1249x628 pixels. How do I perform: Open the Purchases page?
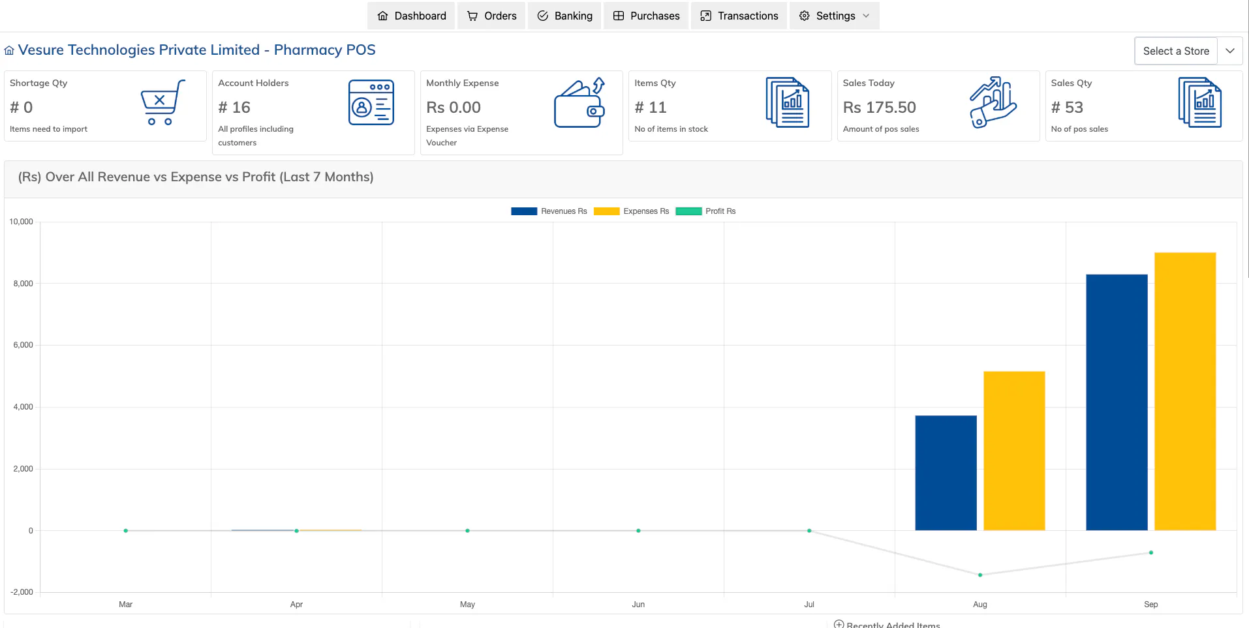[646, 16]
